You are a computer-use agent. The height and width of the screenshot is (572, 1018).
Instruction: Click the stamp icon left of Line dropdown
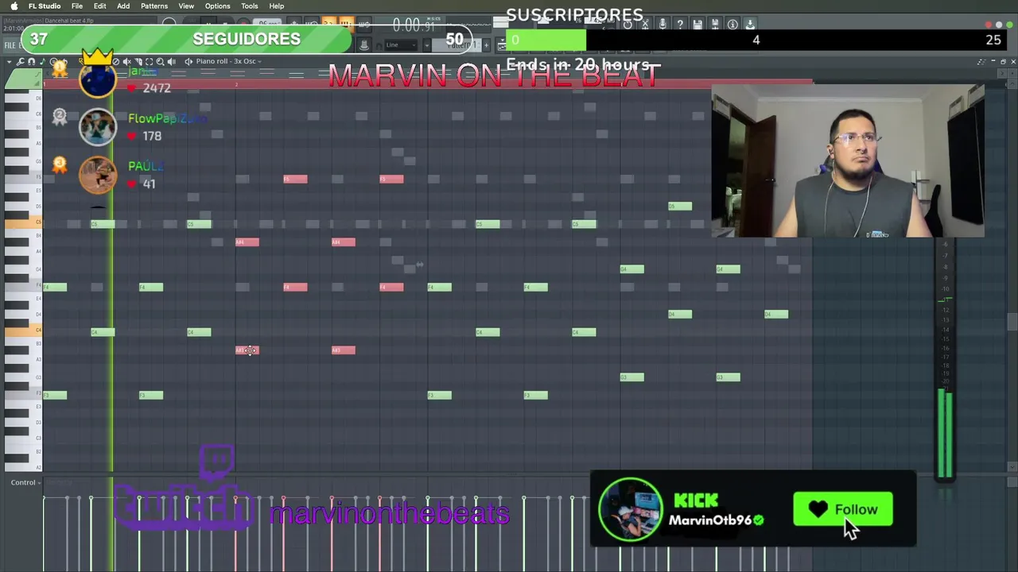tap(363, 45)
